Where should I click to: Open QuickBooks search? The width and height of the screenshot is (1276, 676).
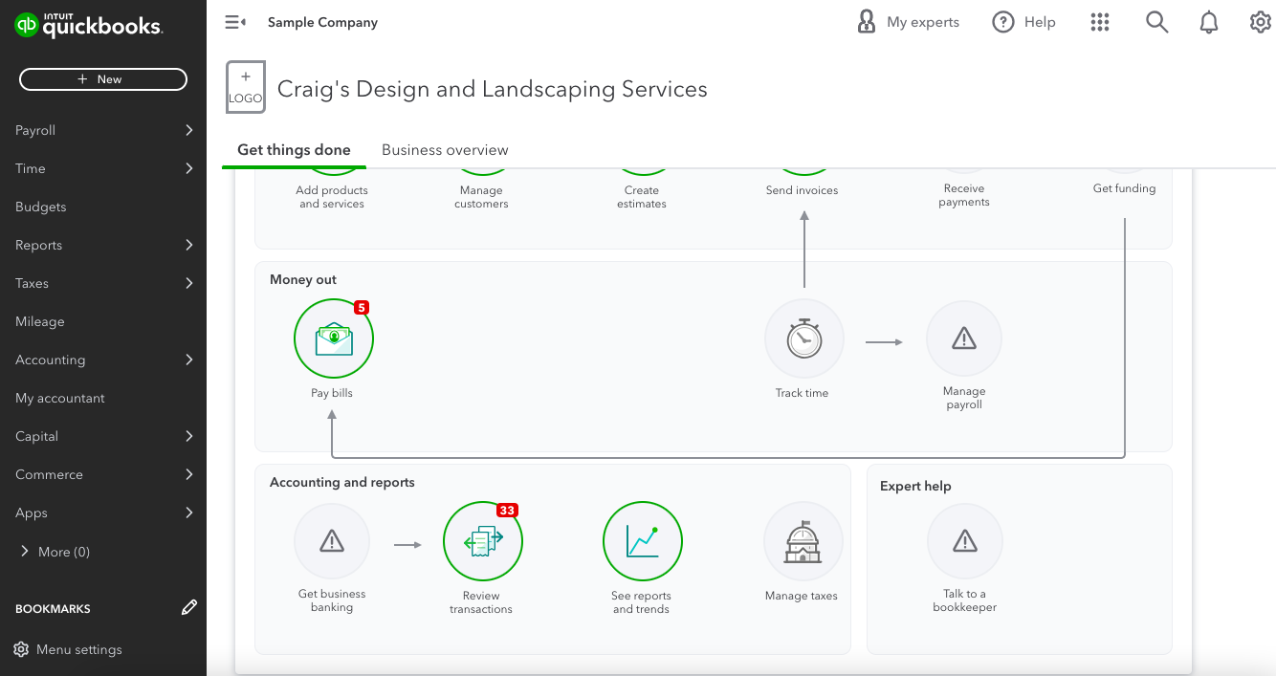click(x=1156, y=21)
